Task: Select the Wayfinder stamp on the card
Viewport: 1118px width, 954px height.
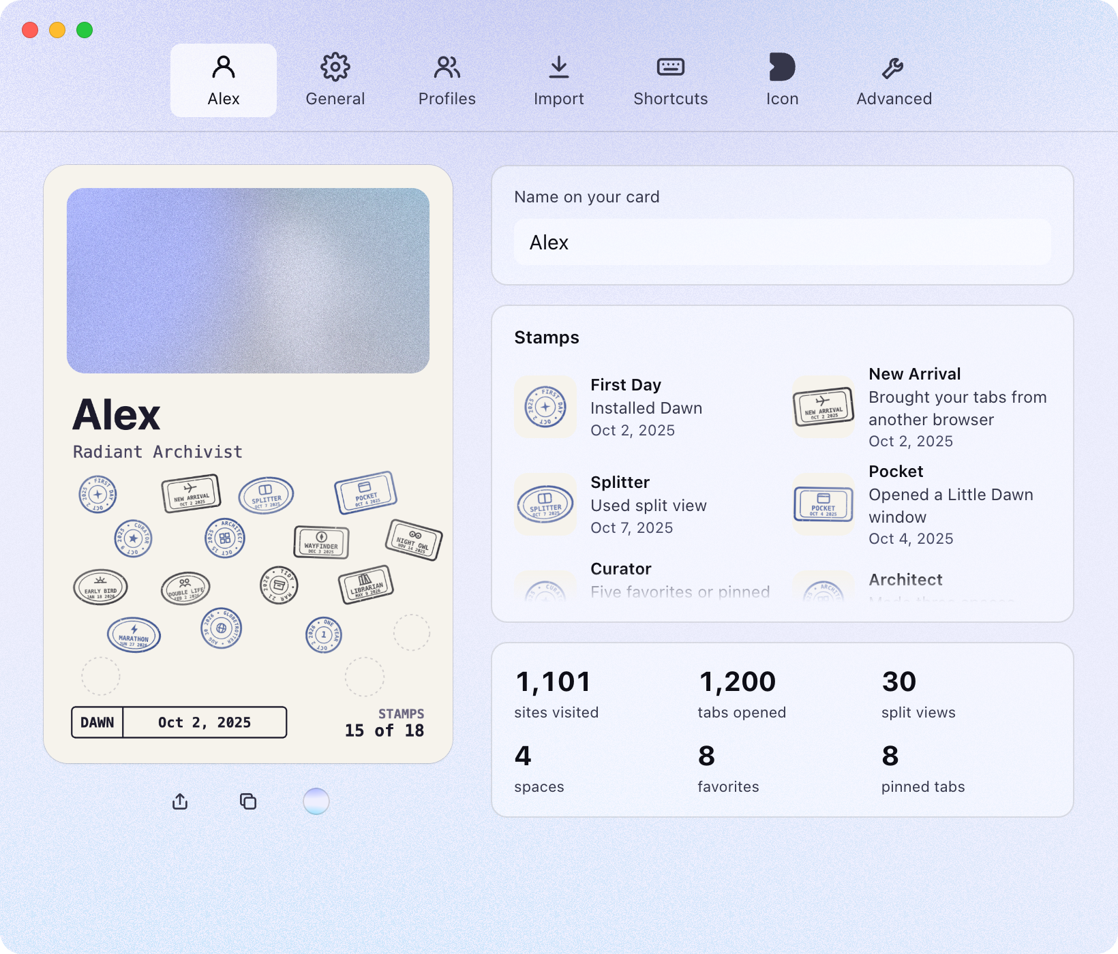Action: tap(321, 542)
